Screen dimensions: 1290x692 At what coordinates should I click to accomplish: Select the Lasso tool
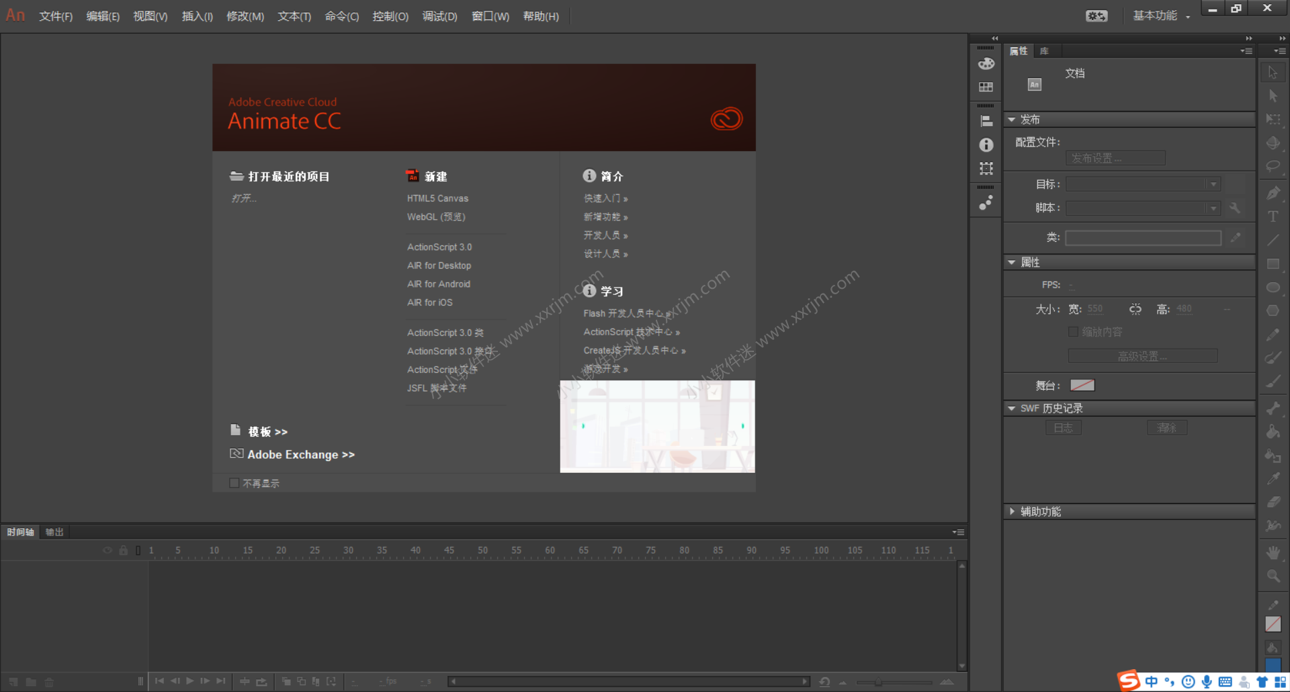tap(1273, 166)
